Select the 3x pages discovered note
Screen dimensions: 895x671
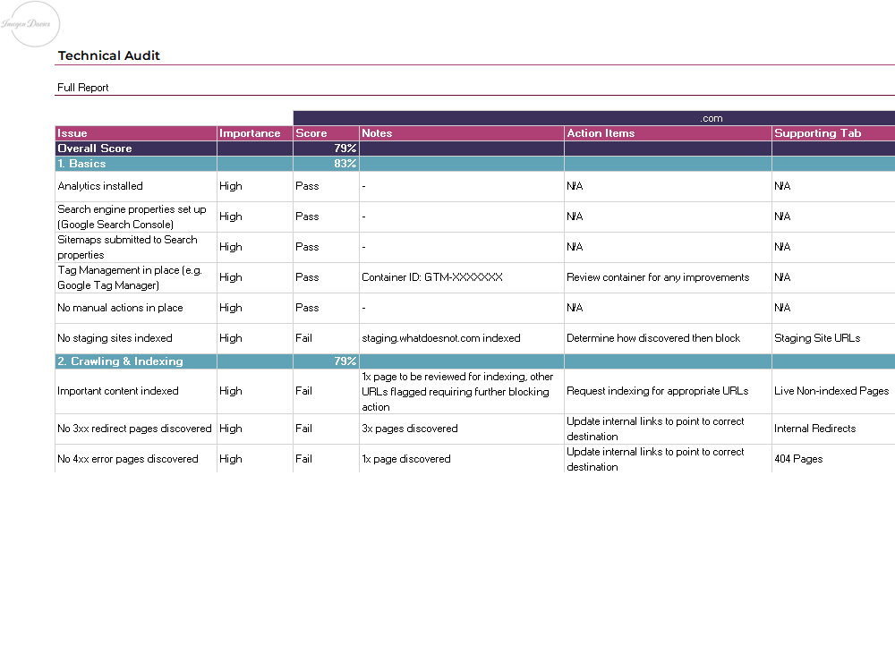pyautogui.click(x=462, y=429)
